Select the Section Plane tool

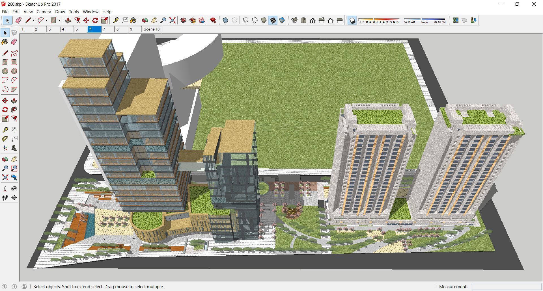point(14,198)
